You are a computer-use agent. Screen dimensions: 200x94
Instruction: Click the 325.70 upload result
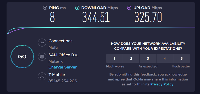point(148,17)
